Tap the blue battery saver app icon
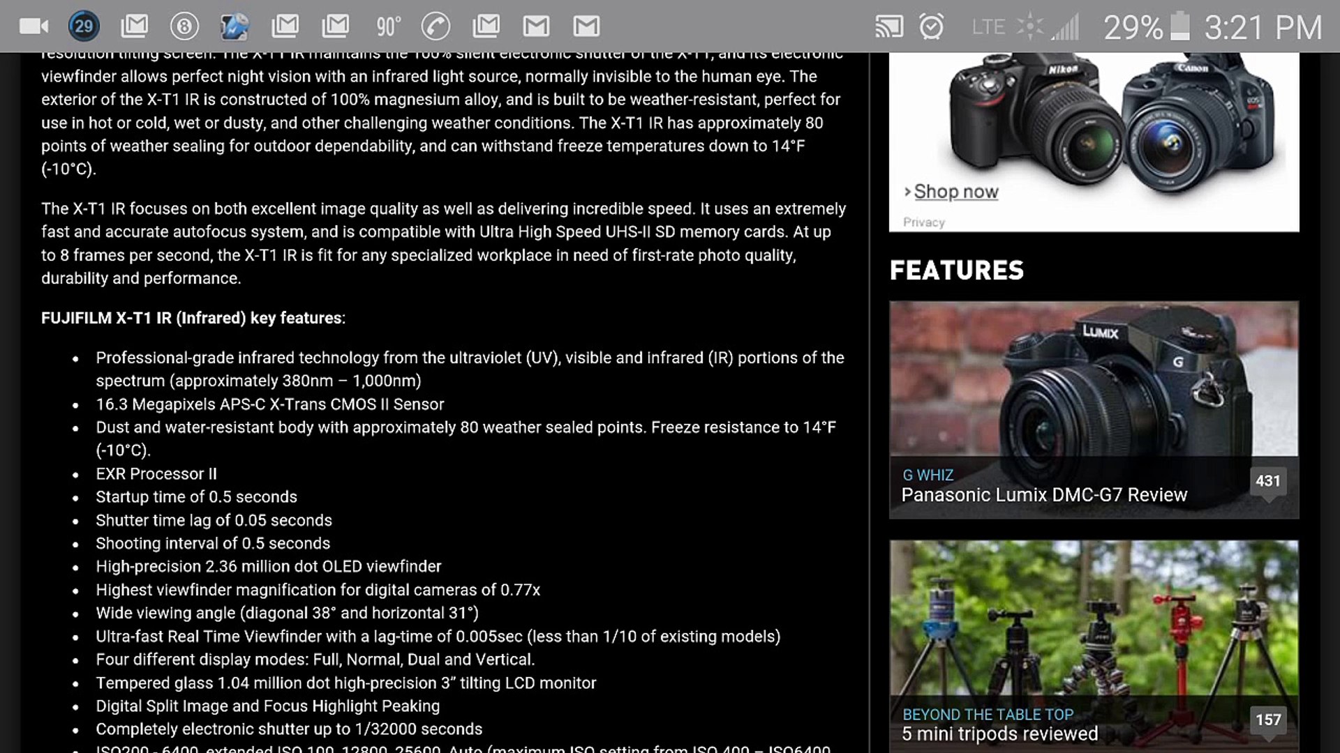 tap(234, 26)
